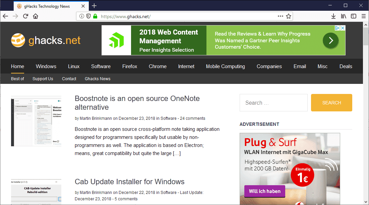Open the Email category
Image resolution: width=369 pixels, height=205 pixels.
tap(300, 66)
